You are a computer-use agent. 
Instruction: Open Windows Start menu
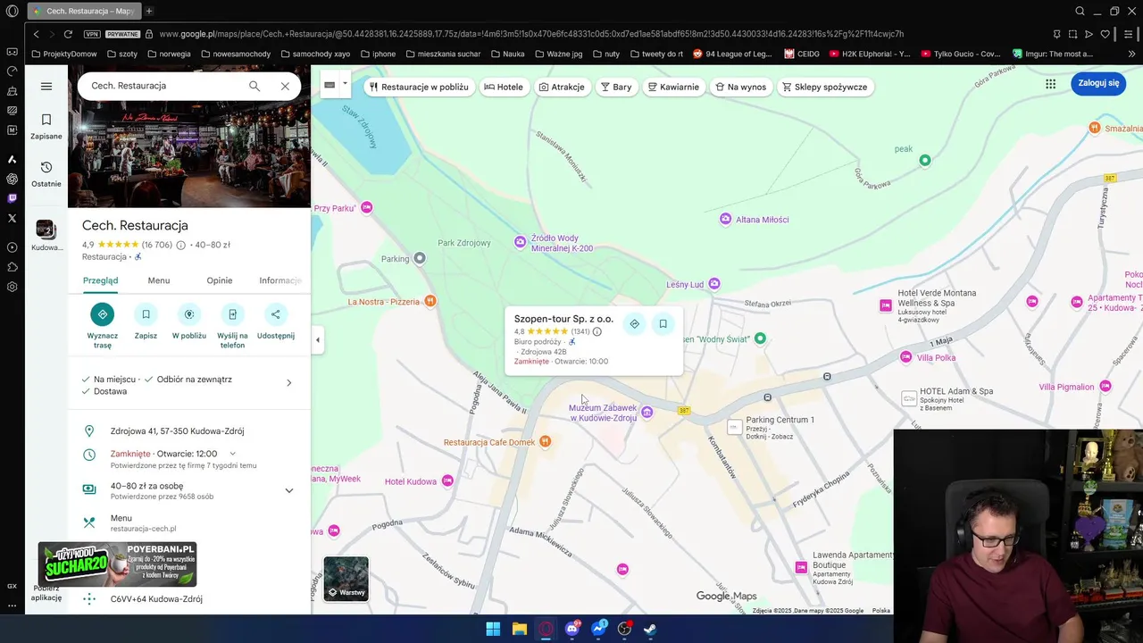[493, 629]
